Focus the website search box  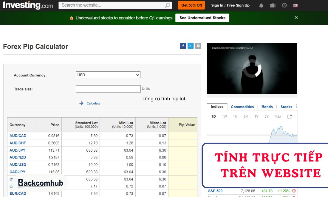pos(115,5)
